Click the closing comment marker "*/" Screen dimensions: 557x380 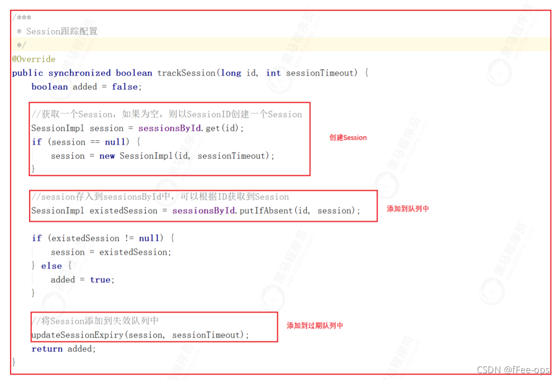click(x=21, y=45)
